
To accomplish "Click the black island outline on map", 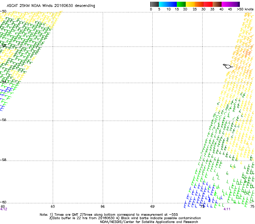I will pyautogui.click(x=228, y=66).
